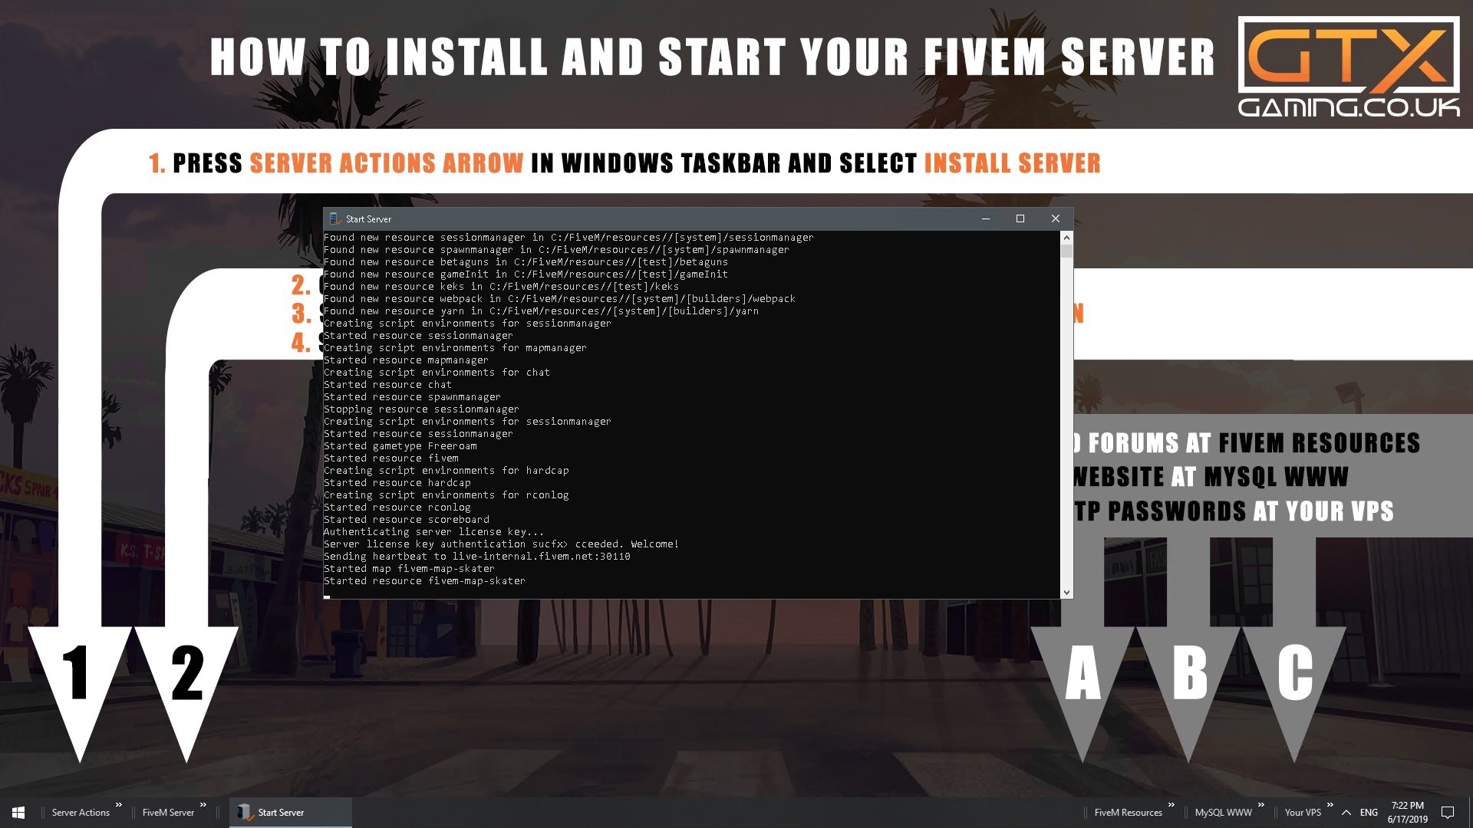Viewport: 1473px width, 828px height.
Task: Click line 'Creating script environments for mapmanager'
Action: tap(455, 348)
